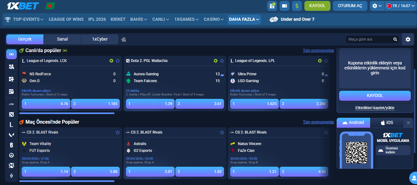Star the Astralis vs G2 Esports match

coord(222,132)
